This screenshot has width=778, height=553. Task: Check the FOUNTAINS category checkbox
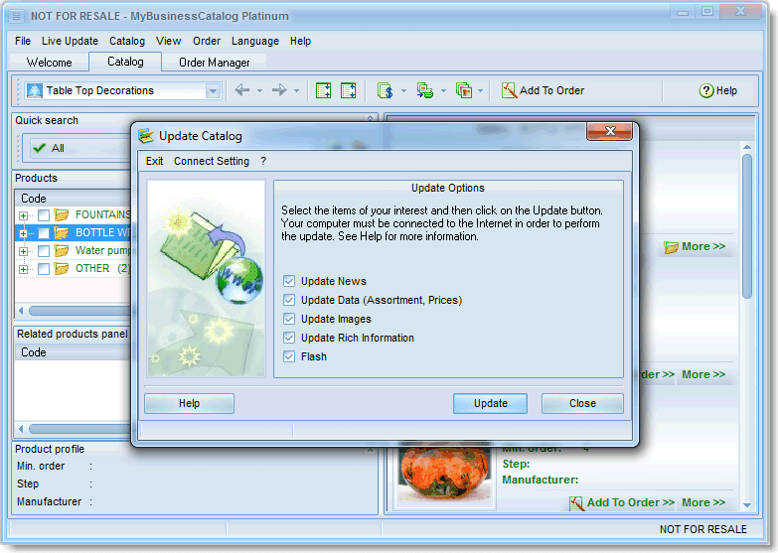pyautogui.click(x=44, y=215)
